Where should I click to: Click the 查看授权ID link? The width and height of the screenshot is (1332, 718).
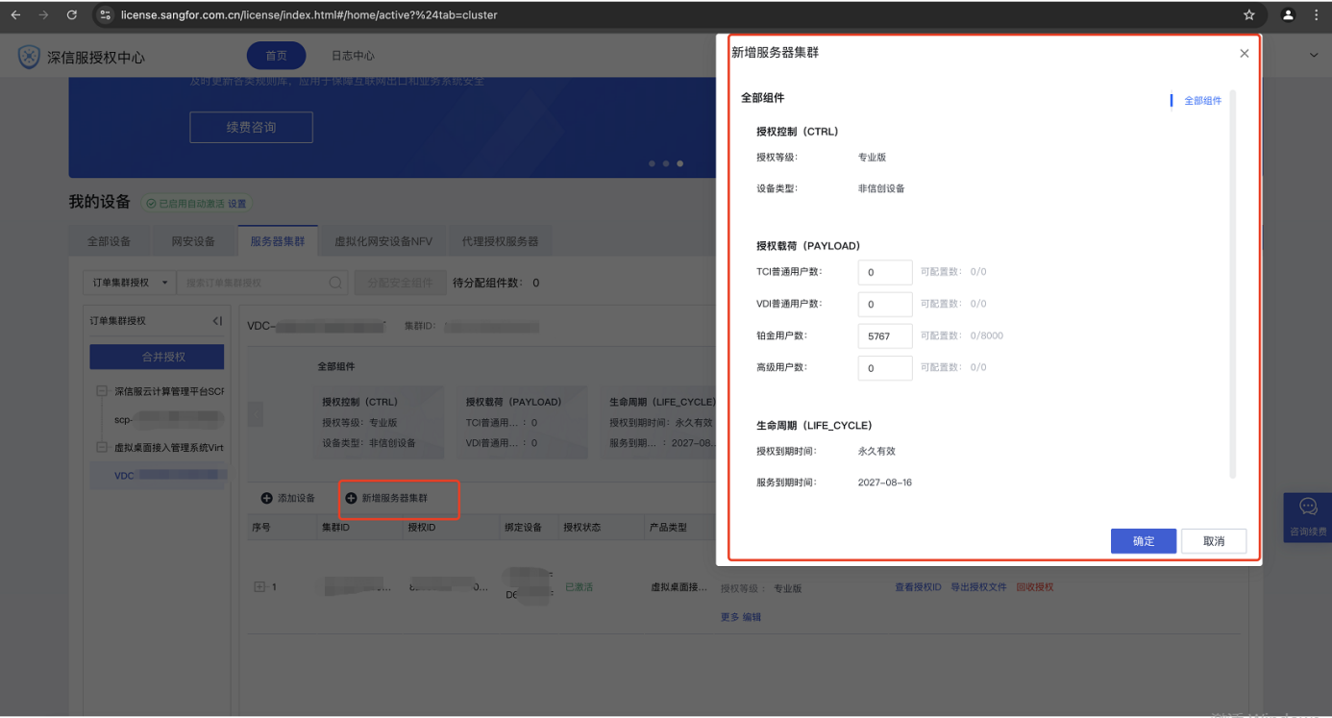pos(918,586)
